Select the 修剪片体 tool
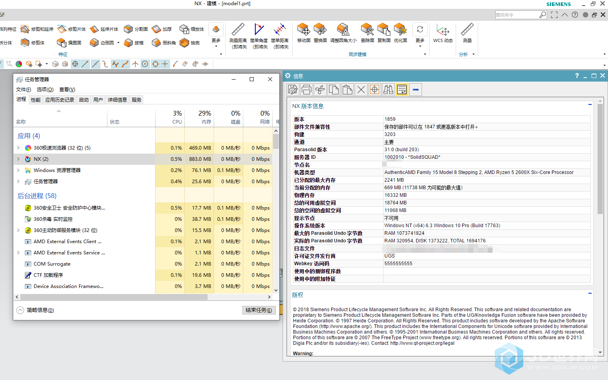The image size is (608, 380). (72, 29)
